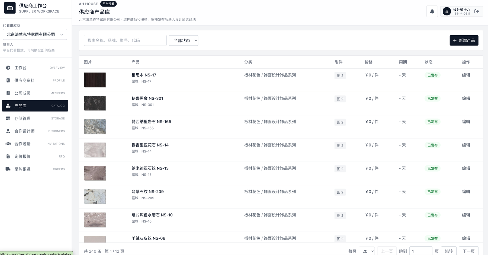Viewport: 488px width, 255px height.
Task: Click product name 羊绒灰皮纹 NS-08
Action: click(x=148, y=238)
